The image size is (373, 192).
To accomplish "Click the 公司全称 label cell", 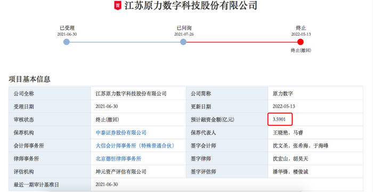I will (x=50, y=94).
